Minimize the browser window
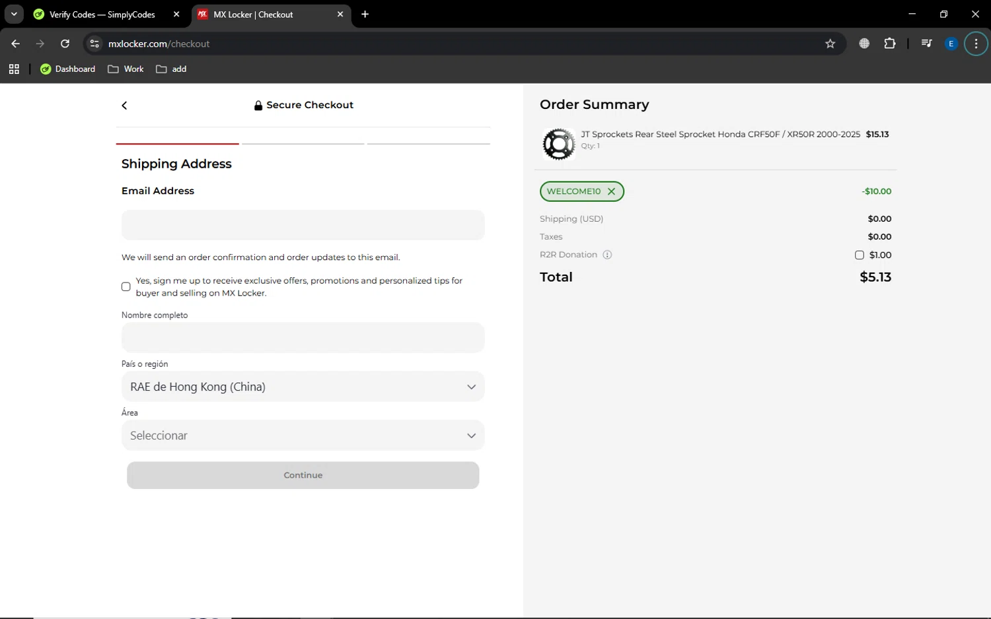Image resolution: width=991 pixels, height=619 pixels. point(912,15)
